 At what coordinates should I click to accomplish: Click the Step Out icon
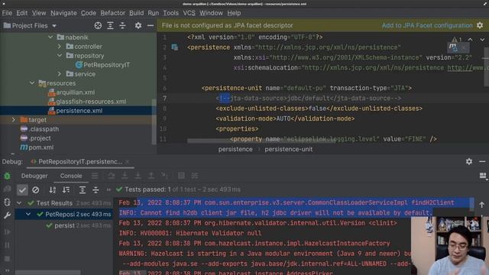click(151, 176)
